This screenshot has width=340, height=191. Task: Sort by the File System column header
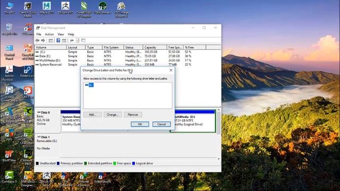point(113,47)
